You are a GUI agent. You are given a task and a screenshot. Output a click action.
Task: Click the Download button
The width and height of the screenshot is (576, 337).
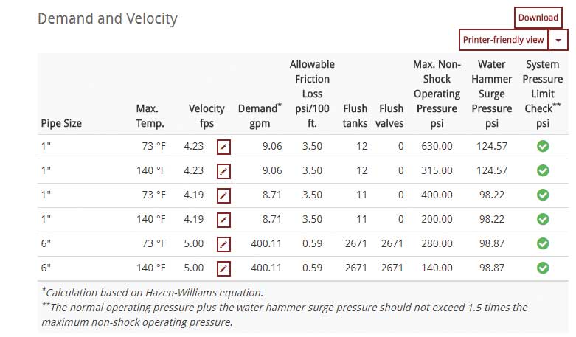(538, 18)
